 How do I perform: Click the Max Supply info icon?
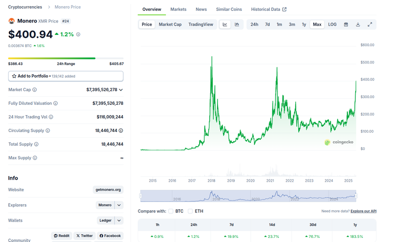[35, 158]
